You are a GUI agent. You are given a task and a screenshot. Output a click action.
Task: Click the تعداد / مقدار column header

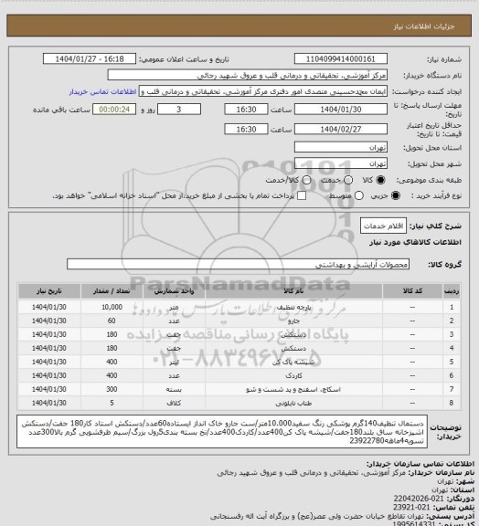click(112, 291)
